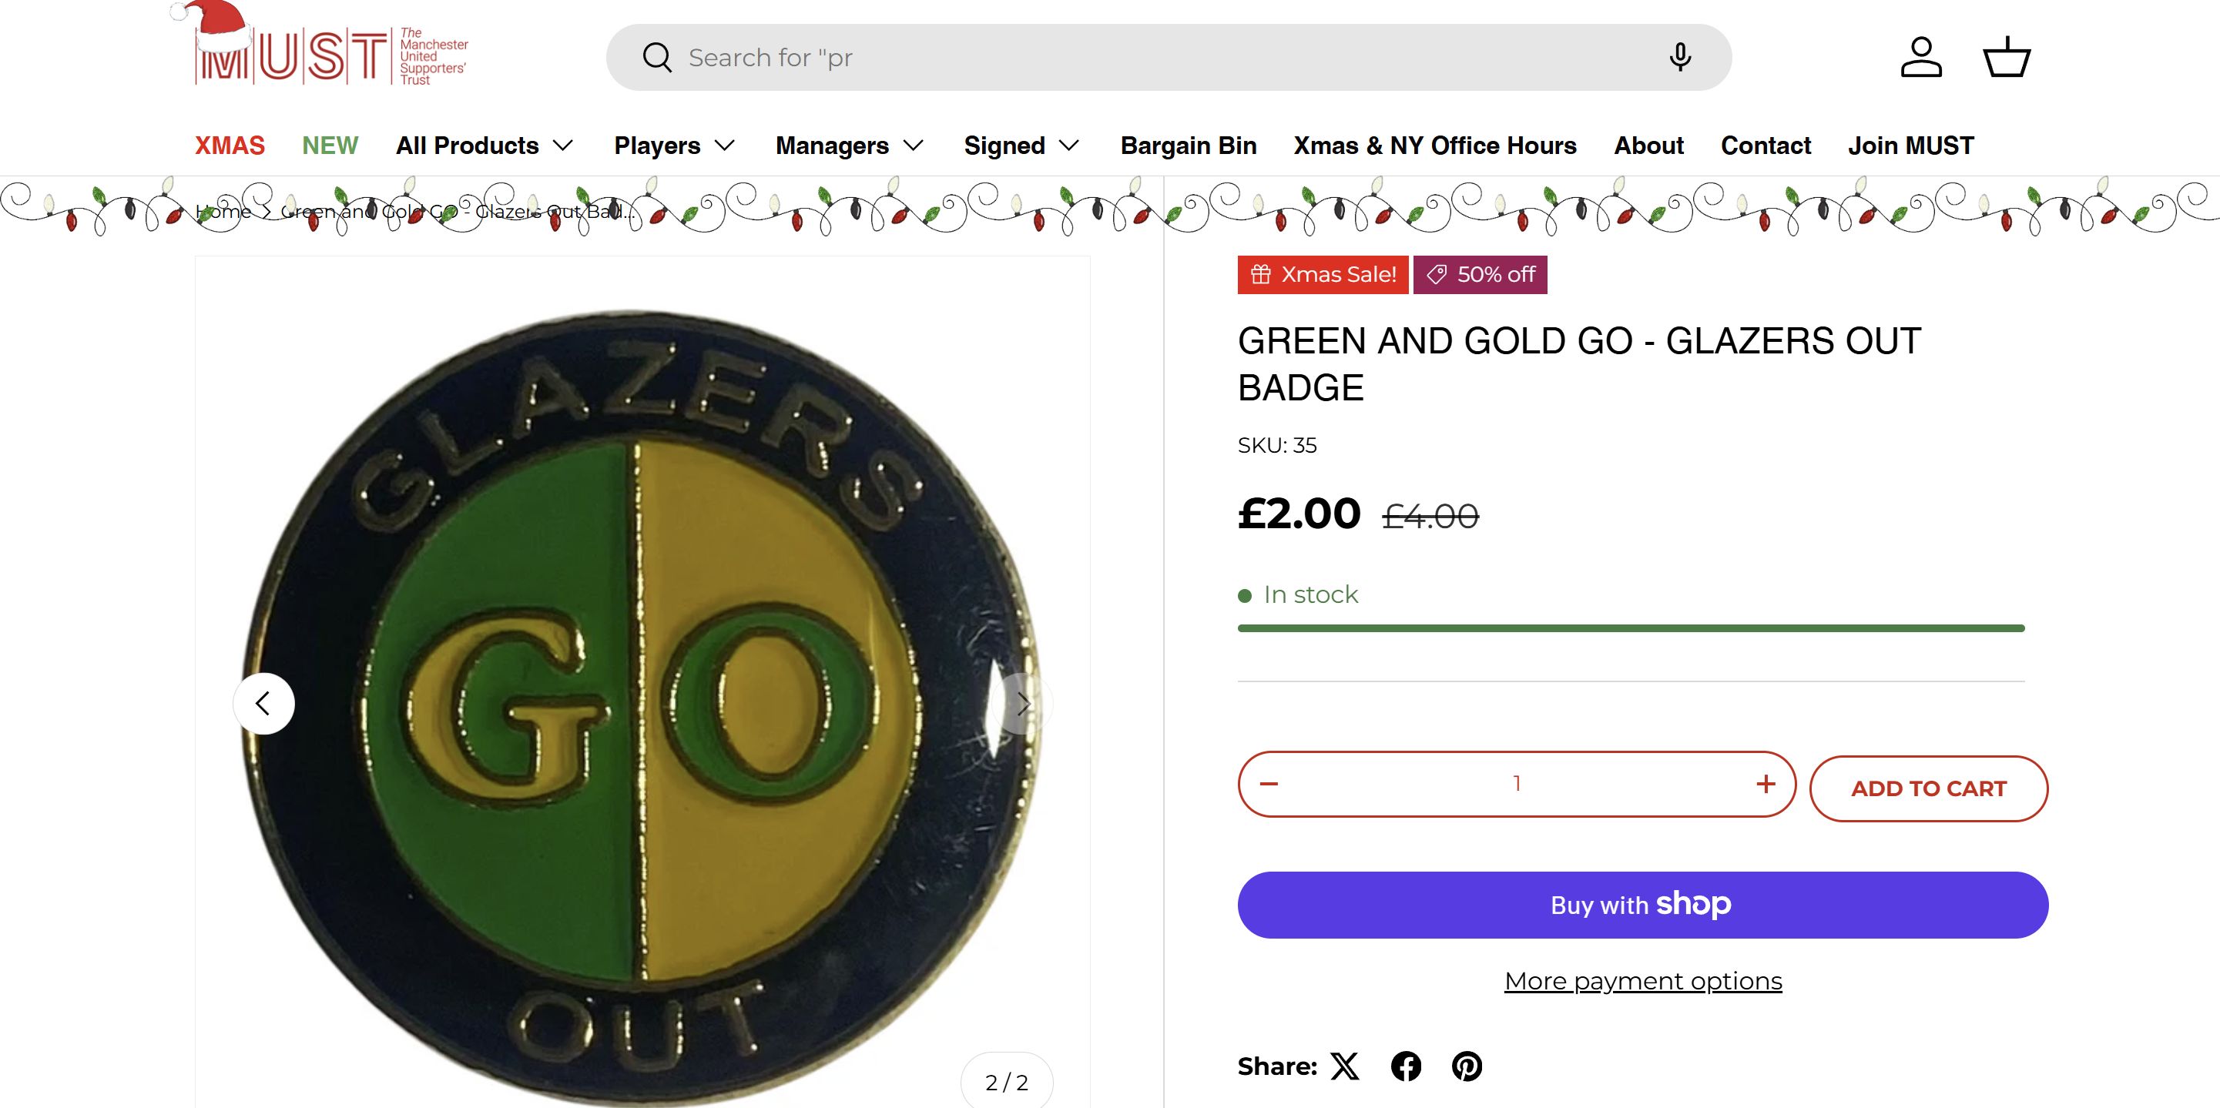
Task: Open More payment options link
Action: (x=1642, y=982)
